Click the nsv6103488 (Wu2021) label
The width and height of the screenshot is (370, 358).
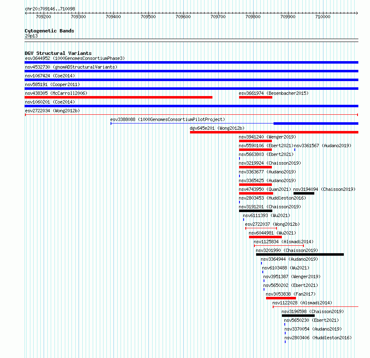pos(286,268)
